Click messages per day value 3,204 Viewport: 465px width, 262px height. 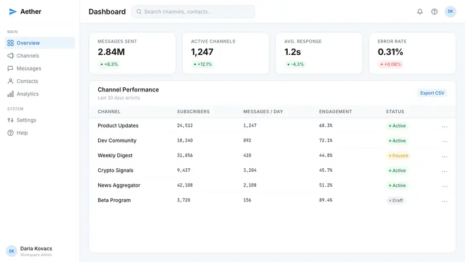tap(250, 170)
